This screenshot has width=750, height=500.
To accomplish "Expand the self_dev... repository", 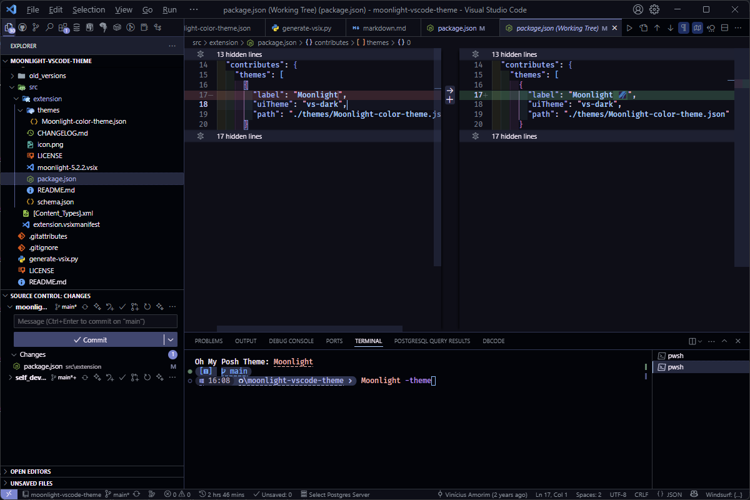I will tap(10, 377).
